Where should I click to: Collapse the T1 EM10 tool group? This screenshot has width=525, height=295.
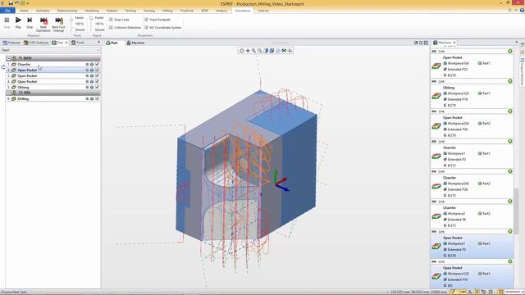point(9,58)
